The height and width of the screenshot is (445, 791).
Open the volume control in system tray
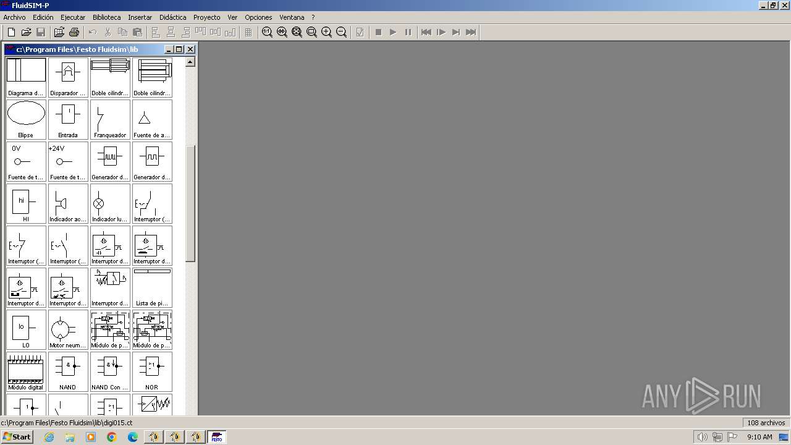pyautogui.click(x=702, y=437)
